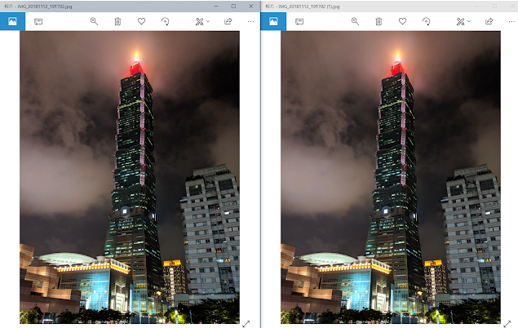This screenshot has height=328, width=518.
Task: Enter fullscreen from left window's corner arrow
Action: [246, 323]
